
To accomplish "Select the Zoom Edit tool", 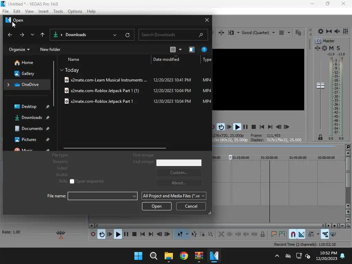I will (210, 234).
